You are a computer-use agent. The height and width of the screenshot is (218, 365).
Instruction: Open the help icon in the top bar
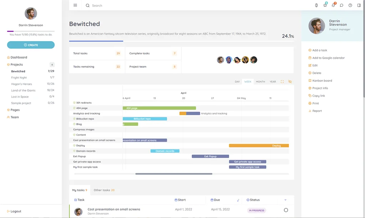tap(350, 5)
